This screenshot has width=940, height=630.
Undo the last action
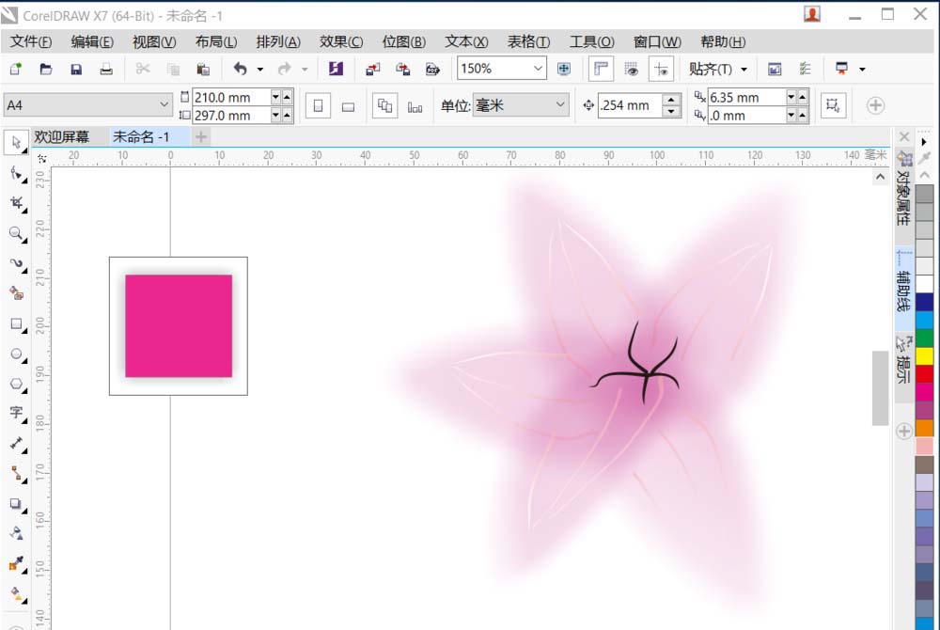(241, 69)
